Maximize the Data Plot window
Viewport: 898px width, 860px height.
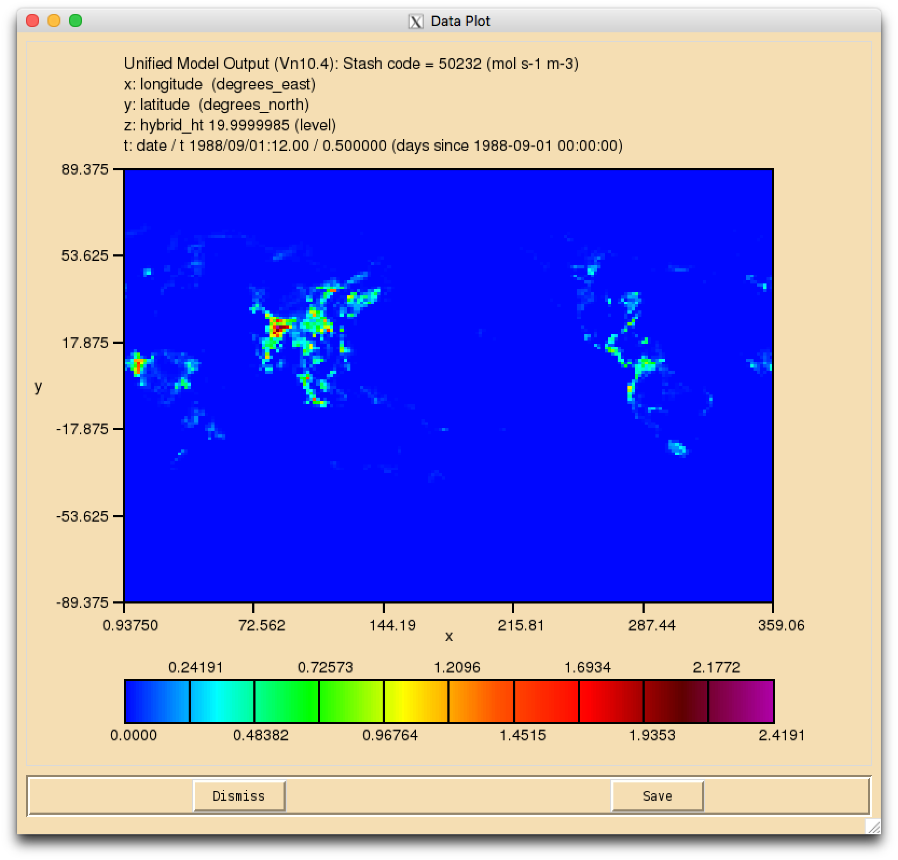(x=75, y=21)
